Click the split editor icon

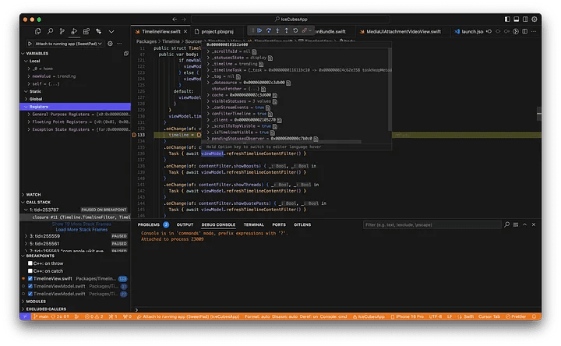(525, 31)
